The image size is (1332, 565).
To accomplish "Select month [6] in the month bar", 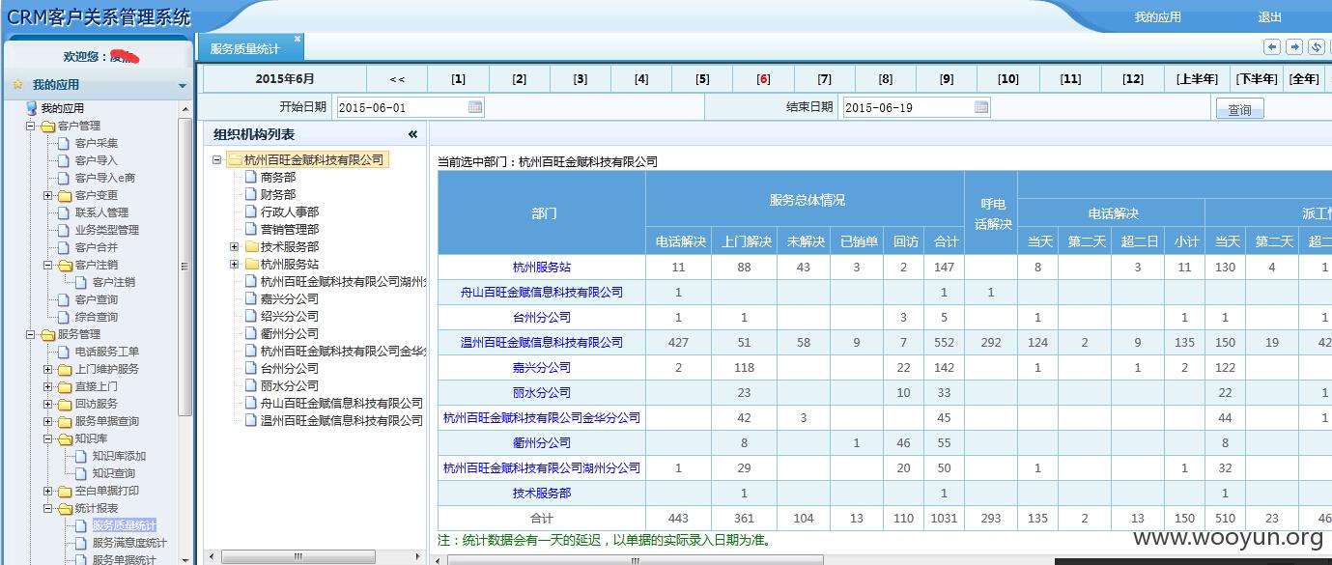I will tap(763, 79).
